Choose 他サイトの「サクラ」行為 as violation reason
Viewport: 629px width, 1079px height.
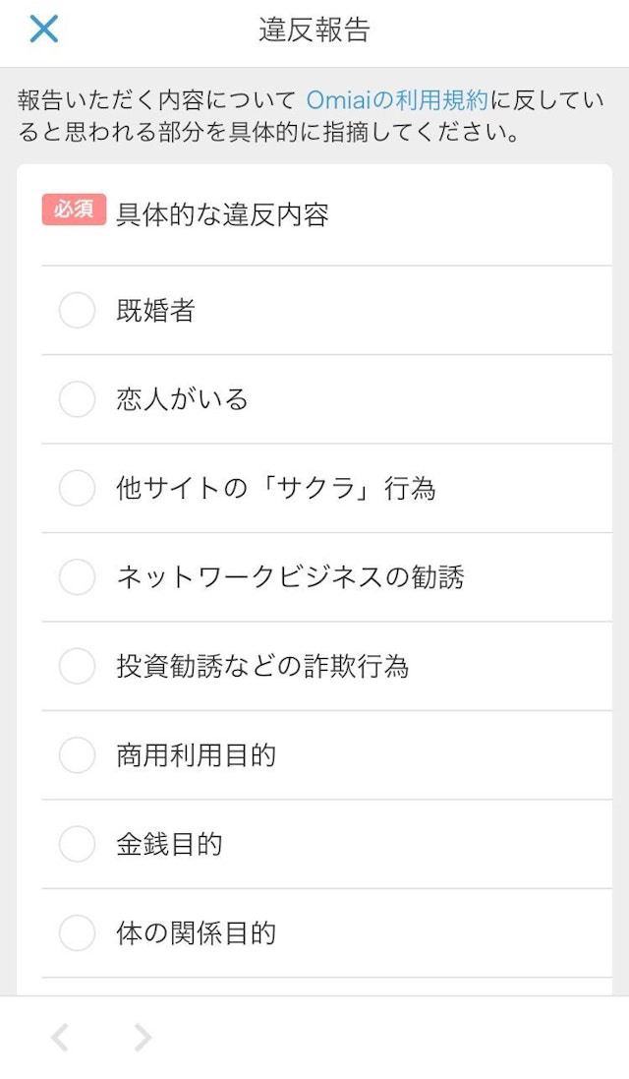point(77,489)
